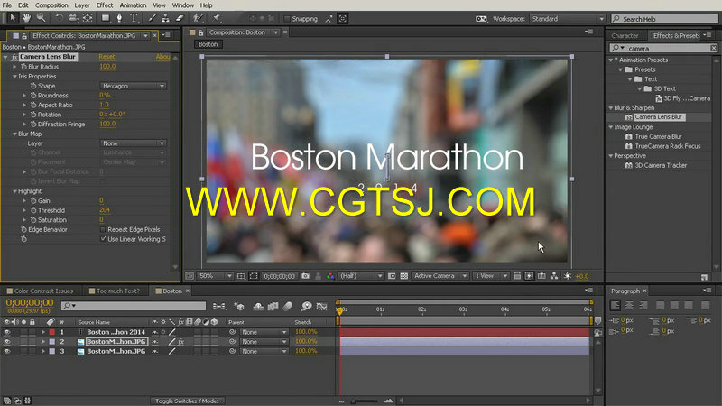This screenshot has width=722, height=406.
Task: Click the stopwatch for Threshold
Action: coord(33,210)
